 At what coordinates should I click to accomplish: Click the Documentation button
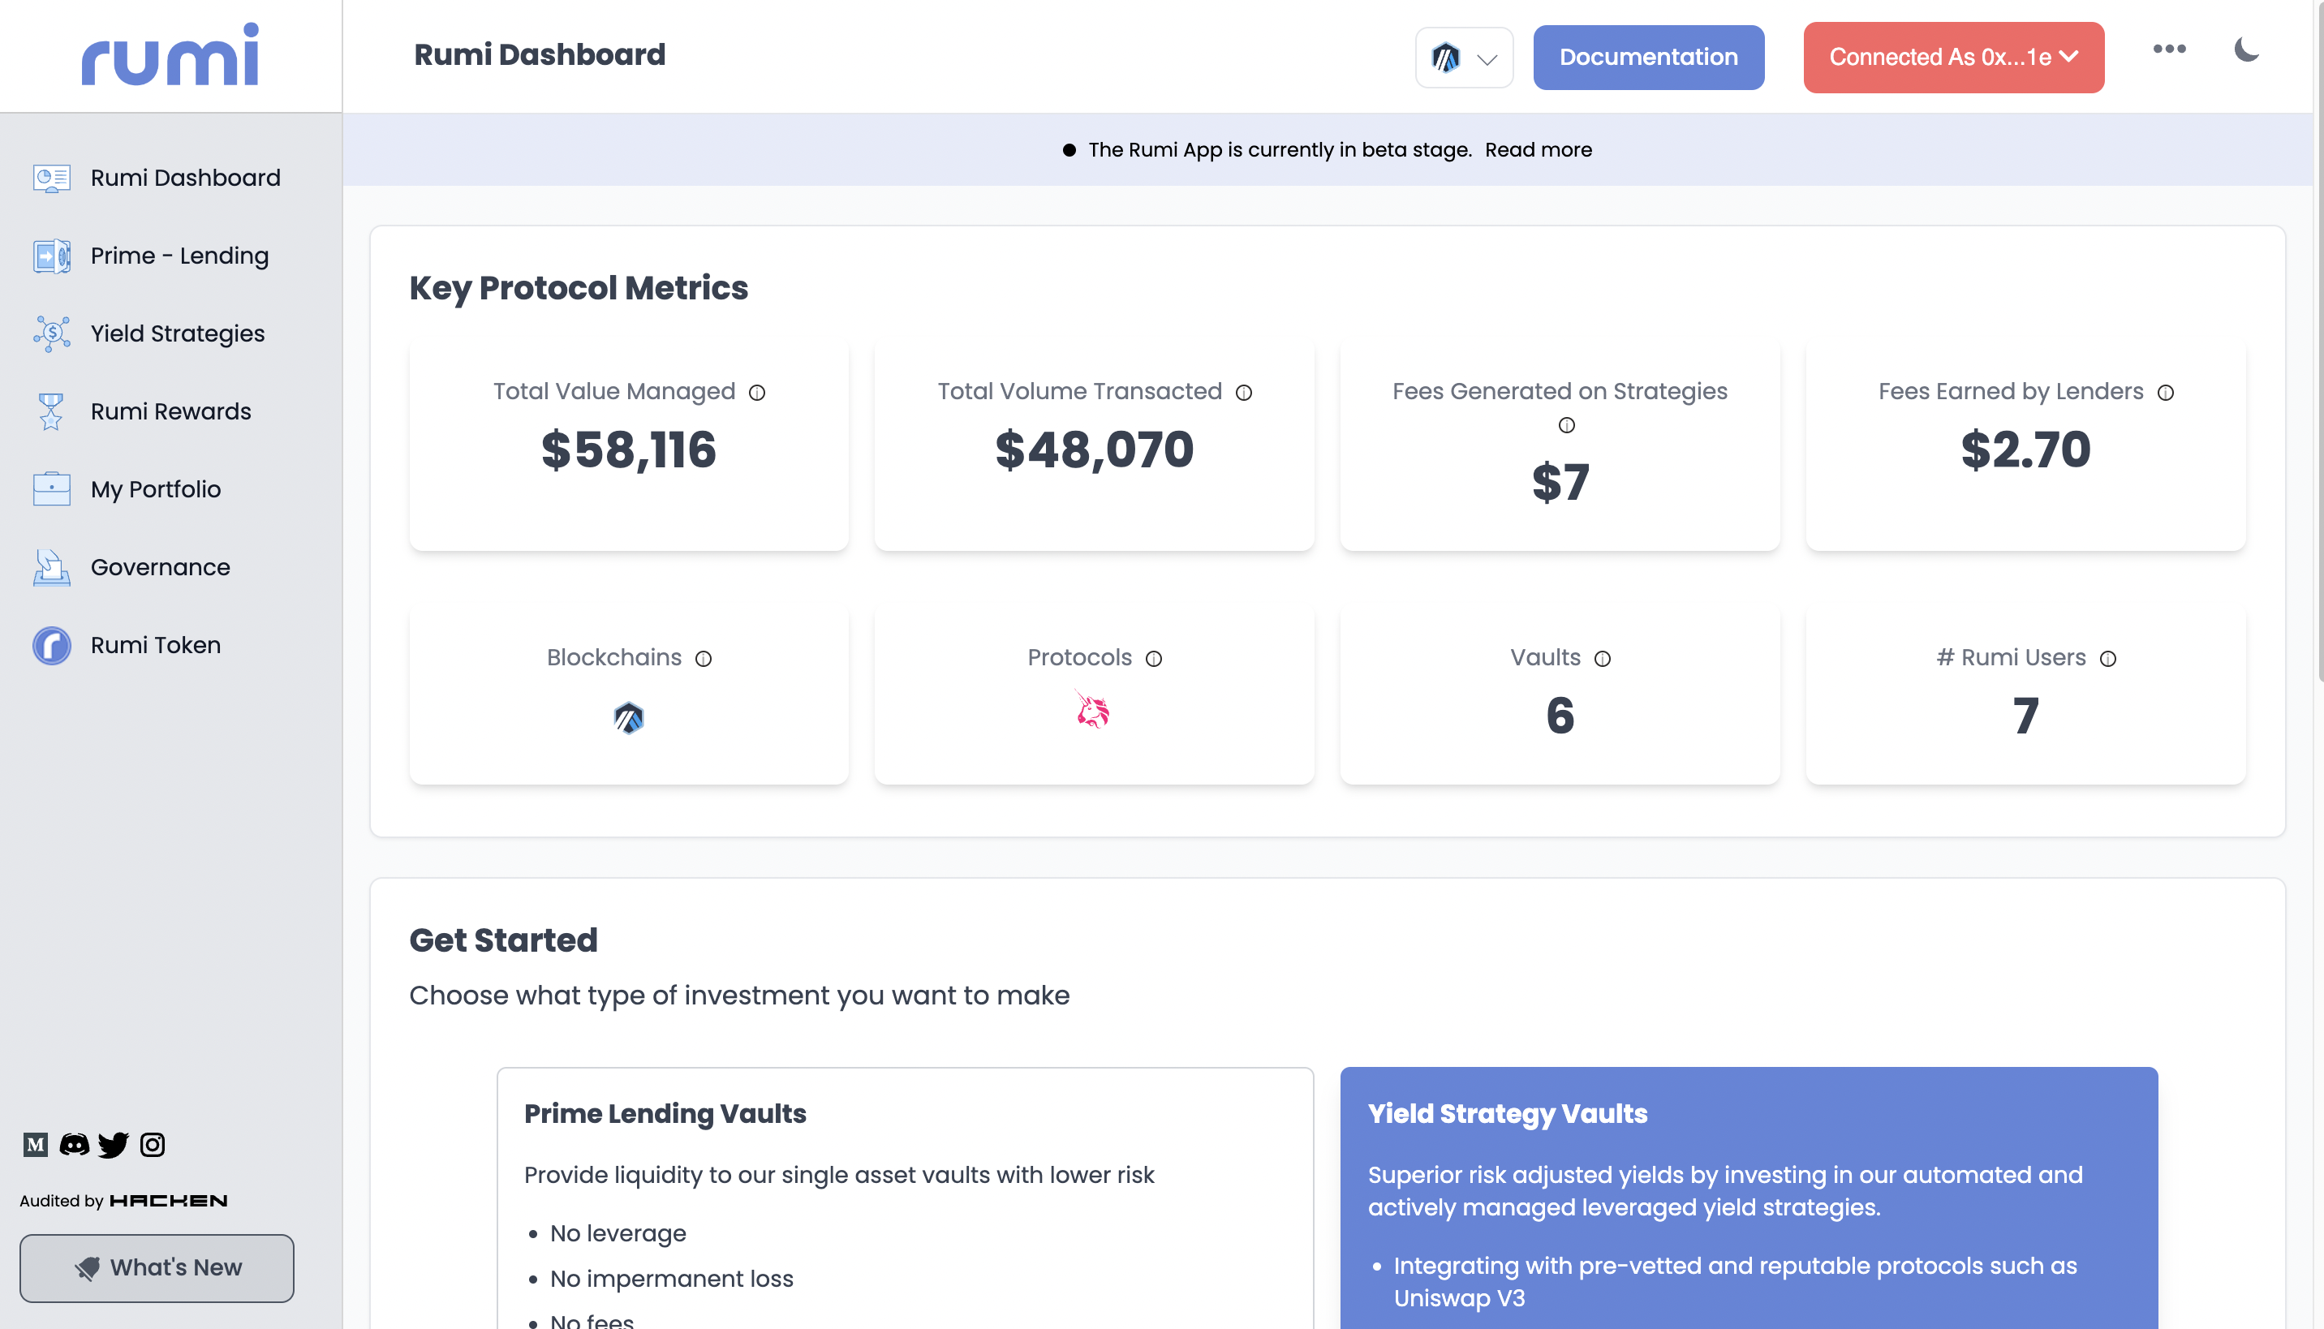1647,58
